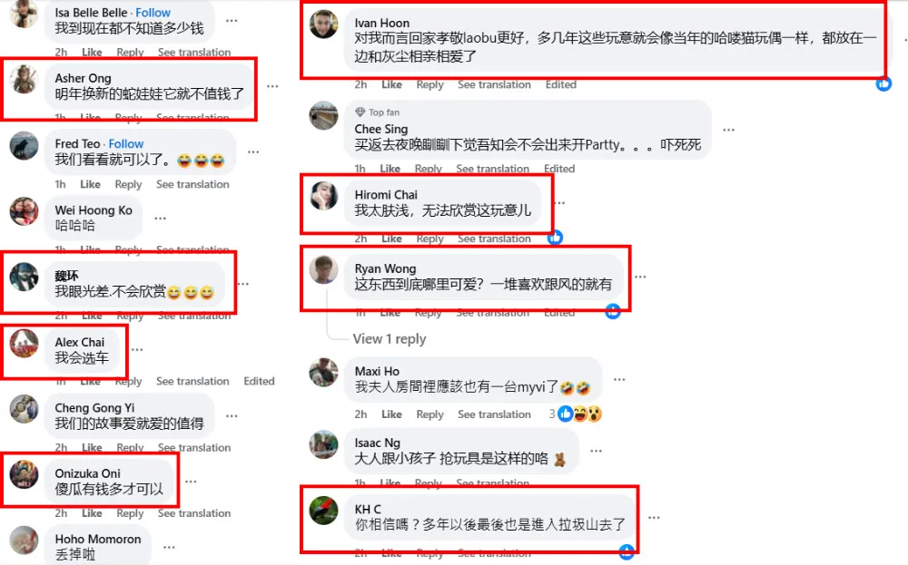Follow Isa Belle Belle

pyautogui.click(x=153, y=12)
